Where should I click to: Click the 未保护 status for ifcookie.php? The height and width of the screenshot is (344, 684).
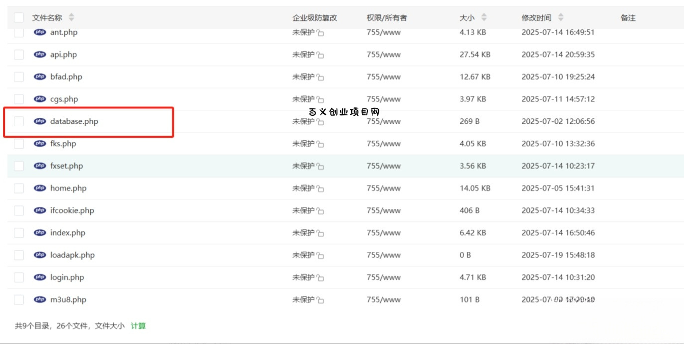tap(303, 210)
